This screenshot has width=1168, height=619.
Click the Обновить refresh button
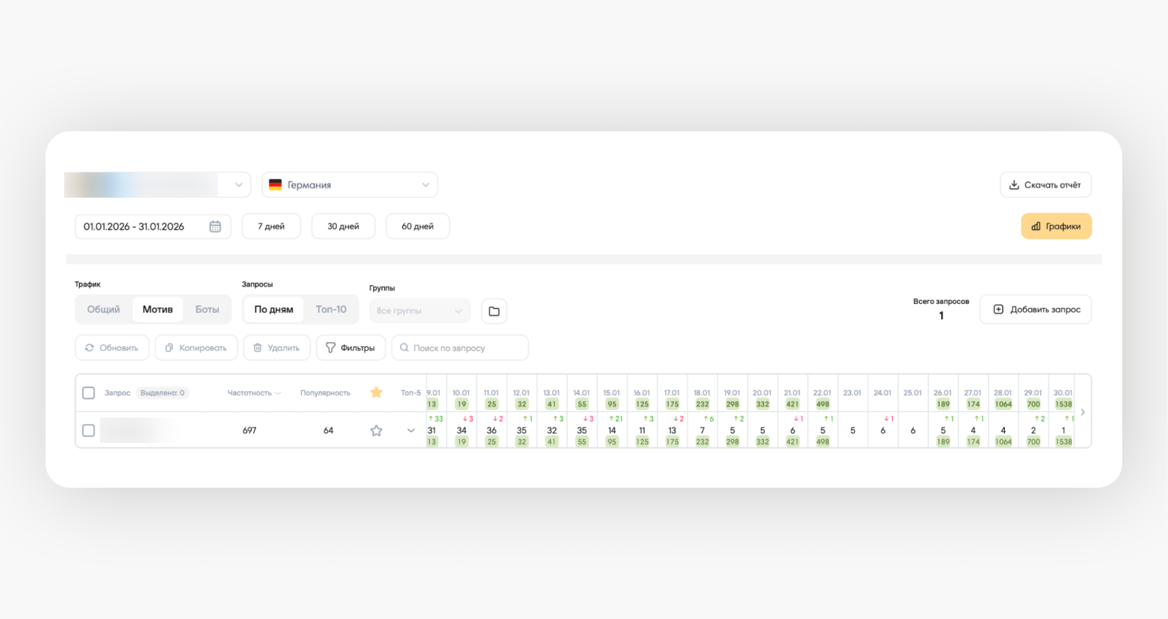(x=112, y=348)
